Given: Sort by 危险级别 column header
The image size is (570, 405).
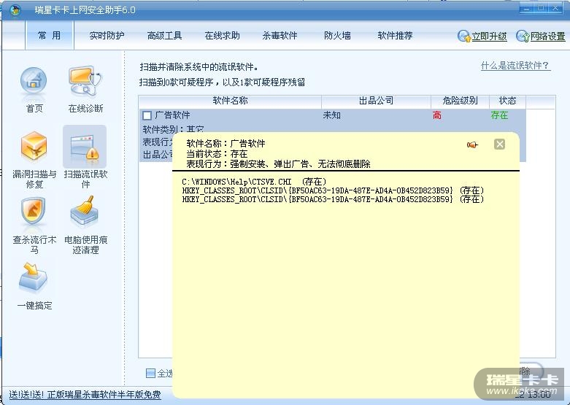Looking at the screenshot, I should (x=461, y=101).
